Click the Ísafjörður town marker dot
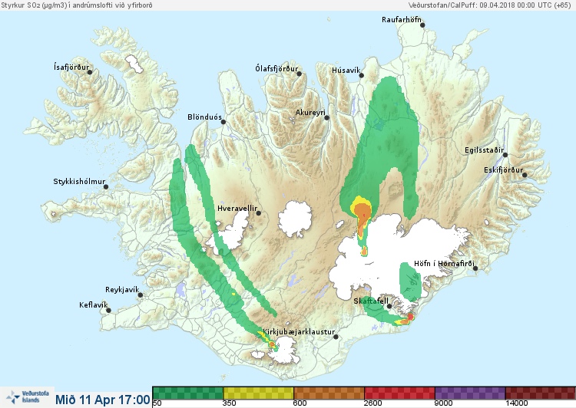Image resolution: width=576 pixels, height=408 pixels. (x=90, y=72)
